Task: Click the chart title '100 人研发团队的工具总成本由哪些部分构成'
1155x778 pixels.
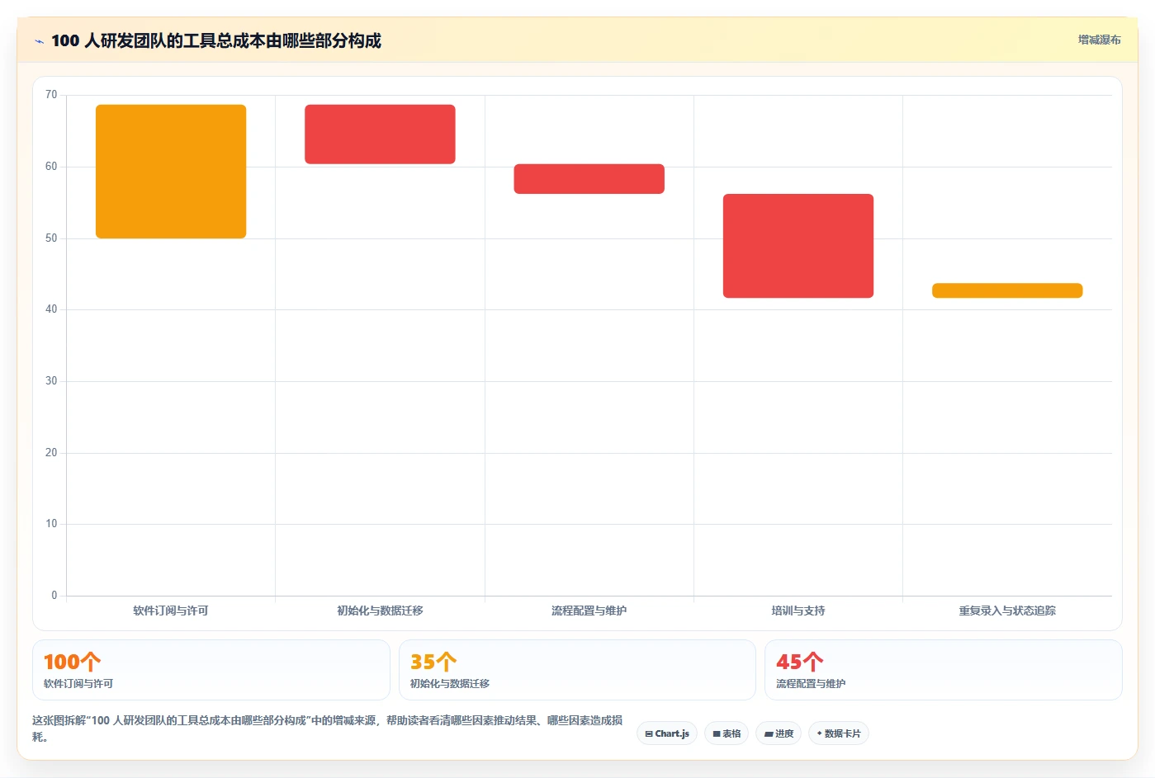Action: [x=216, y=40]
